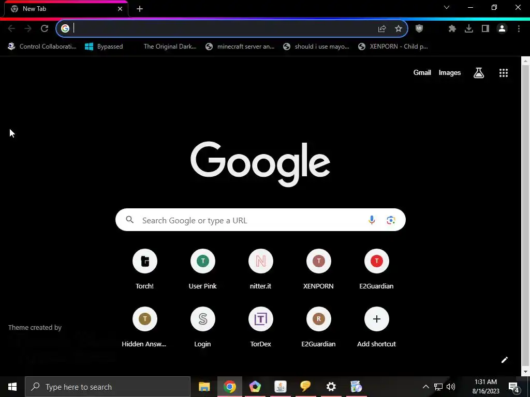Open the Control Collaborati... bookmark
Image resolution: width=530 pixels, height=397 pixels.
(x=42, y=47)
